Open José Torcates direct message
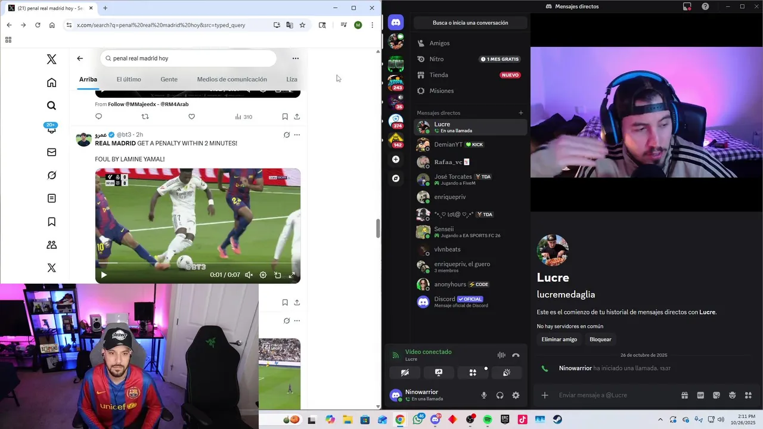Image resolution: width=763 pixels, height=429 pixels. coord(470,179)
